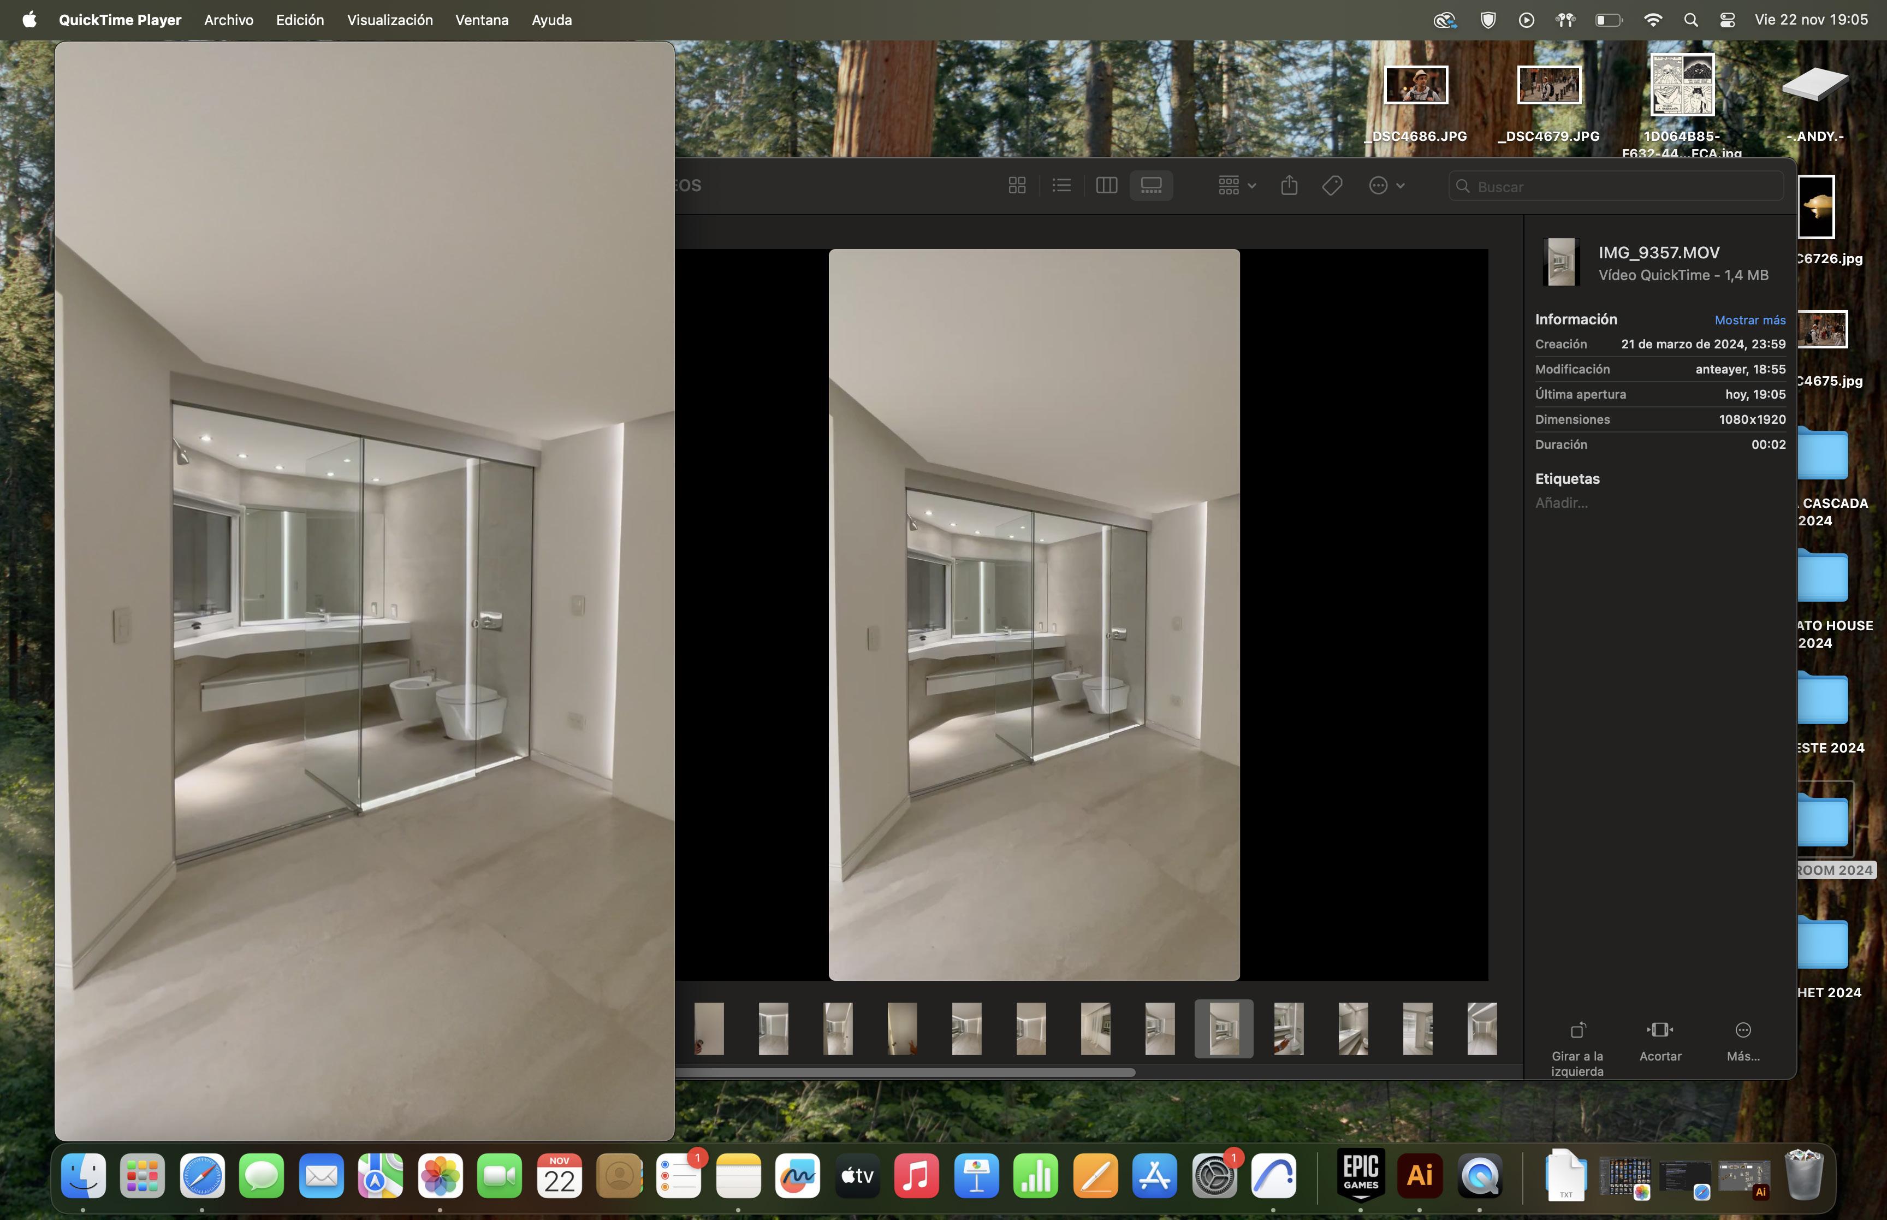The image size is (1887, 1220).
Task: Open the ellipsis action menu dropdown
Action: pyautogui.click(x=1386, y=185)
